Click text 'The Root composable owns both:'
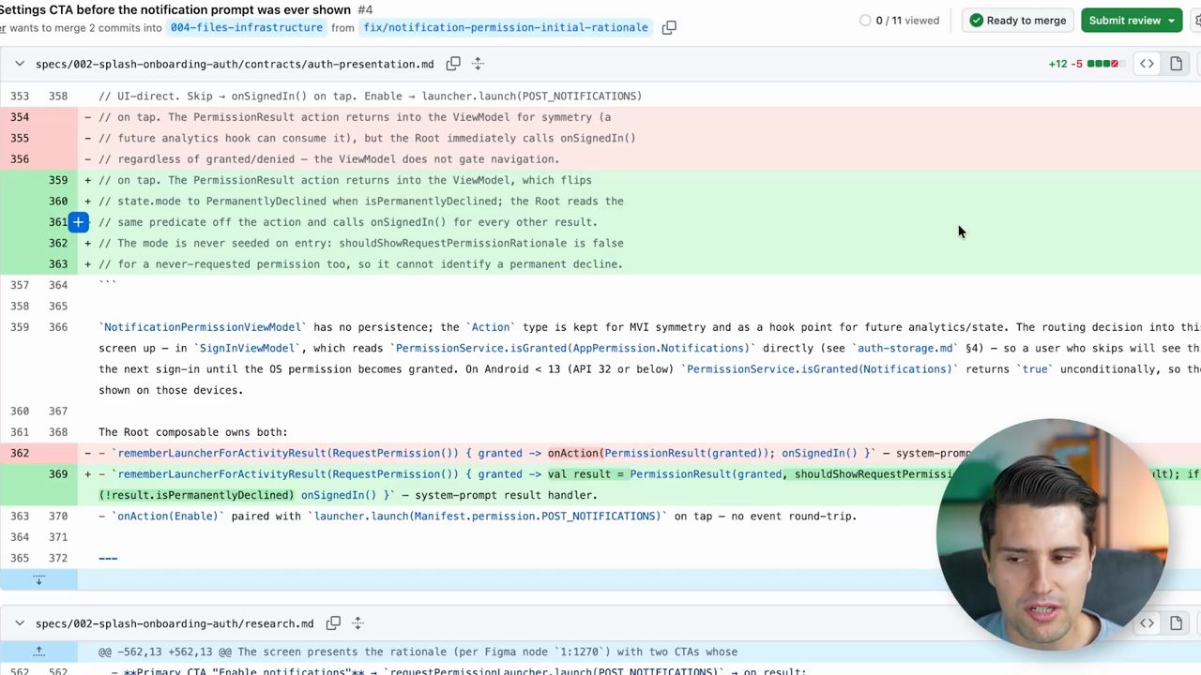1201x675 pixels. pyautogui.click(x=193, y=432)
